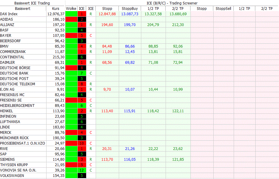Click DAIMLER StoppBuy value 69,82

pos(130,63)
